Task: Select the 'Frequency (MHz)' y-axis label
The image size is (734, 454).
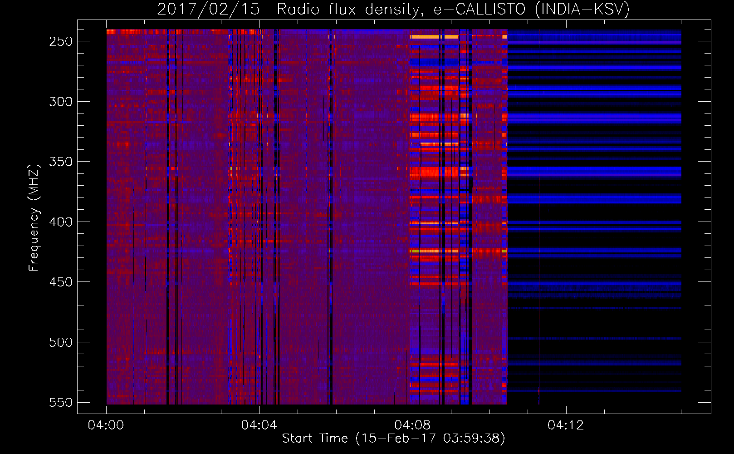Action: [x=34, y=218]
